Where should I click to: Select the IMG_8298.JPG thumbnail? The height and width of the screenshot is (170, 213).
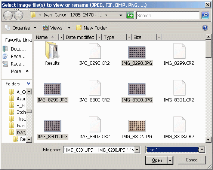point(137,52)
